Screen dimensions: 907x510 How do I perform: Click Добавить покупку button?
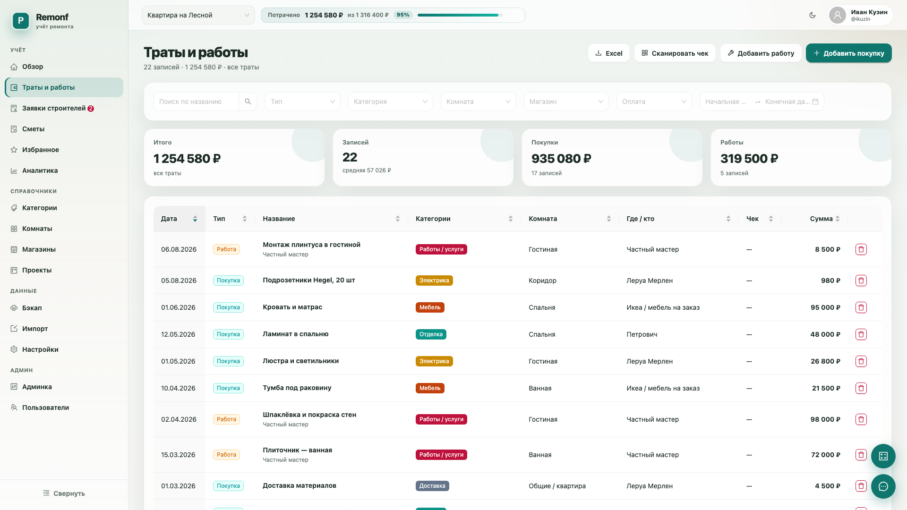tap(849, 53)
